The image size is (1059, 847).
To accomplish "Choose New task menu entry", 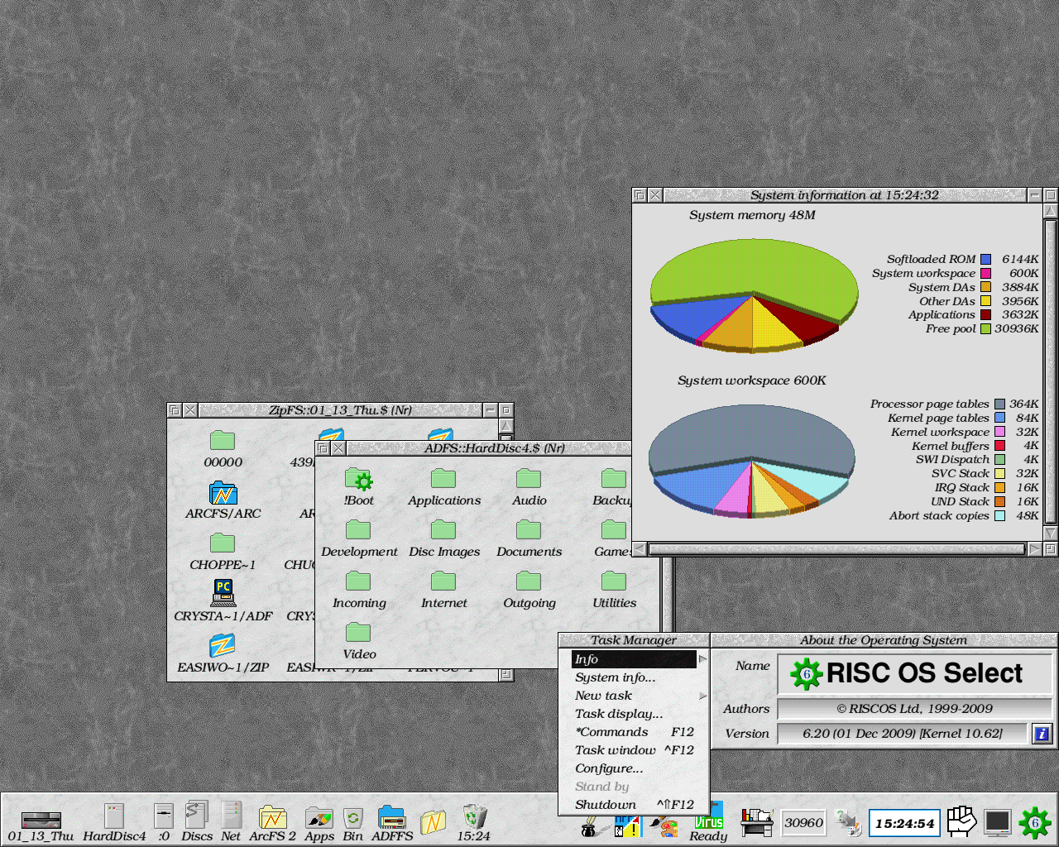I will pyautogui.click(x=634, y=696).
